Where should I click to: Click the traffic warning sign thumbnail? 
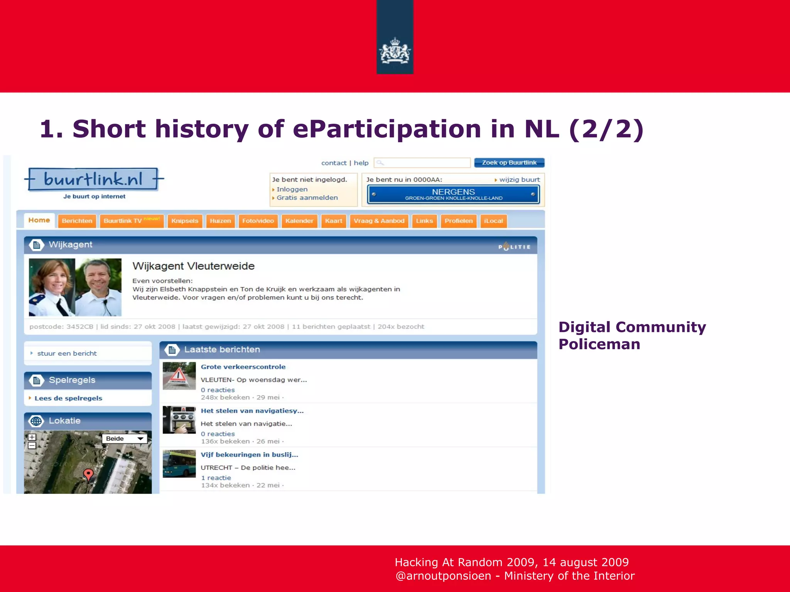coord(179,376)
